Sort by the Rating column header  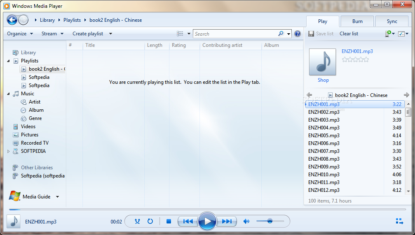point(185,45)
